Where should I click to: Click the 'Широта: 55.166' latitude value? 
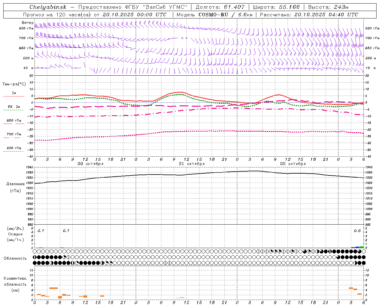276,7
